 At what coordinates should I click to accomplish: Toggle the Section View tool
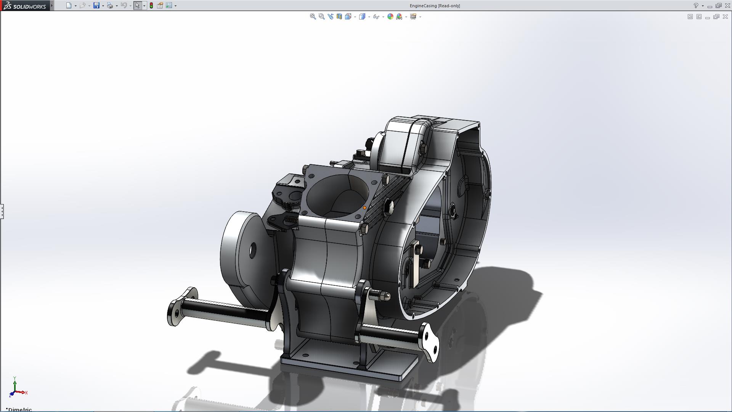click(339, 16)
